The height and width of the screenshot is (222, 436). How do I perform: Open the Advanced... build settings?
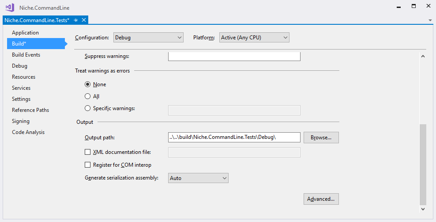point(321,199)
